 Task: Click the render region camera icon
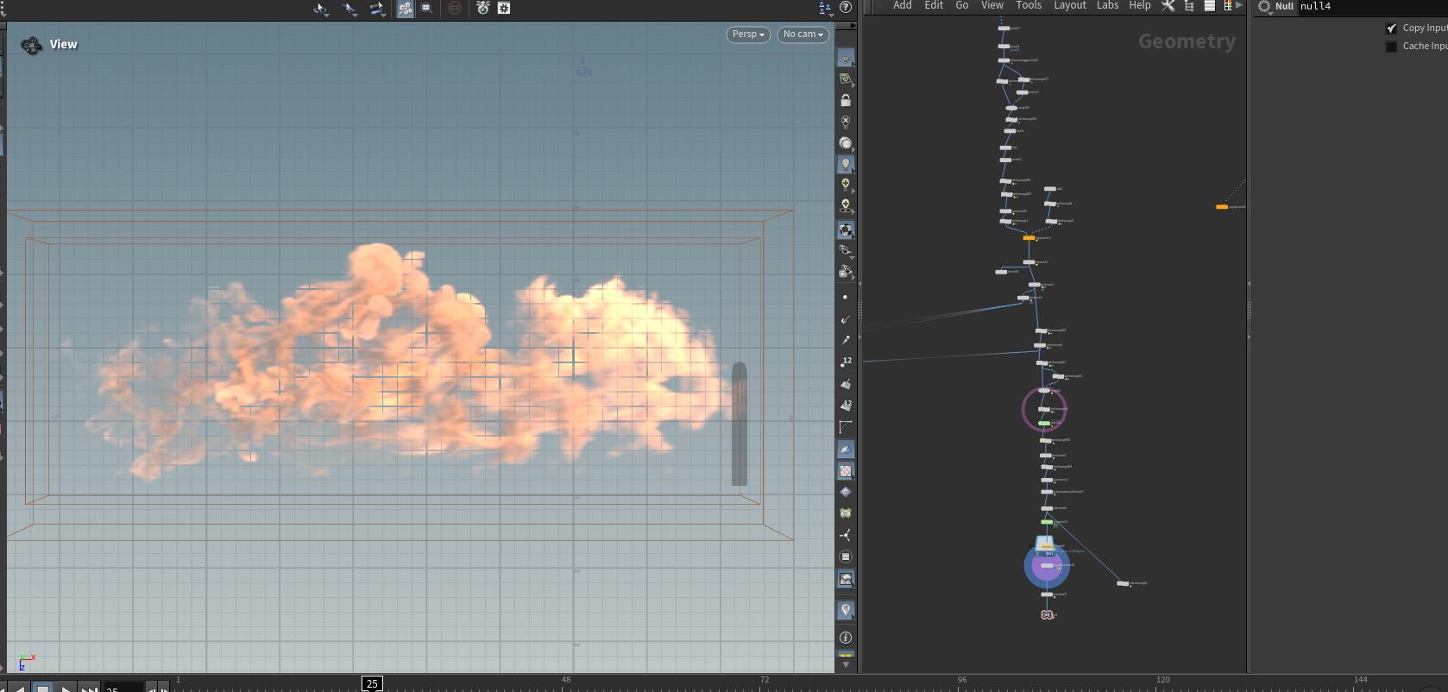pyautogui.click(x=427, y=8)
